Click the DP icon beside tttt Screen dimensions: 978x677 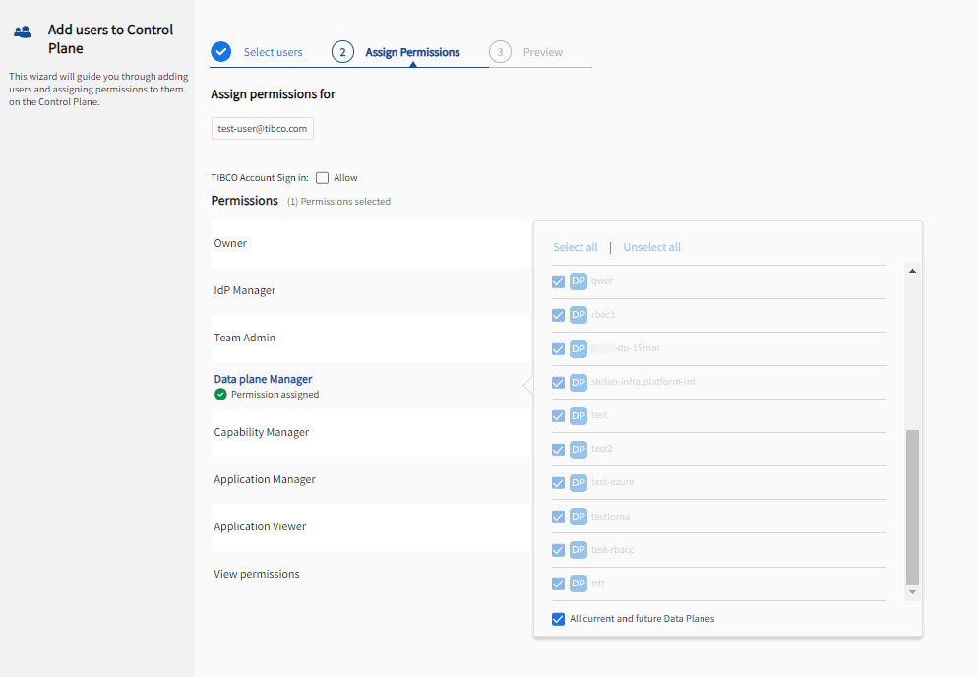point(579,584)
